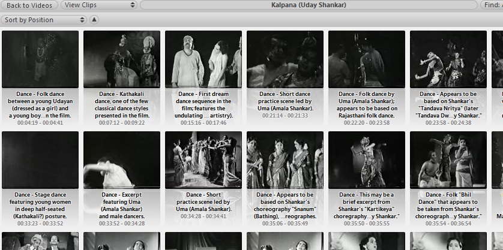Open the Snanum (Bathing) clip thumbnail

(285, 160)
